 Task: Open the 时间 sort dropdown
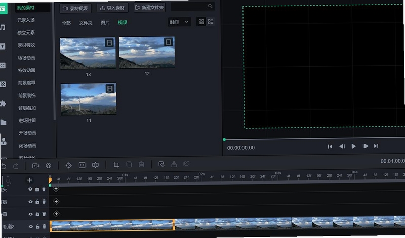point(179,22)
